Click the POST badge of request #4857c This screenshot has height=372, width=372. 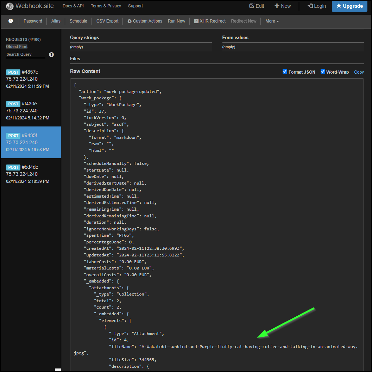coord(13,72)
